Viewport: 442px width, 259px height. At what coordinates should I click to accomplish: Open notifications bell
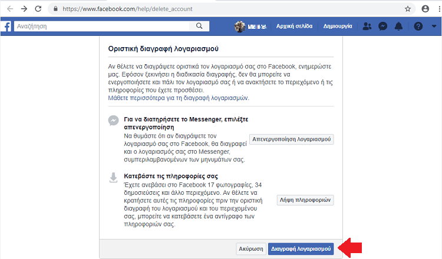(398, 26)
